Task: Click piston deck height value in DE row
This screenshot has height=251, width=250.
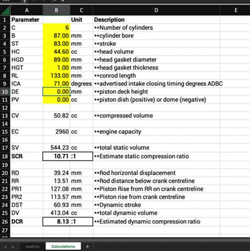Action: (x=56, y=92)
